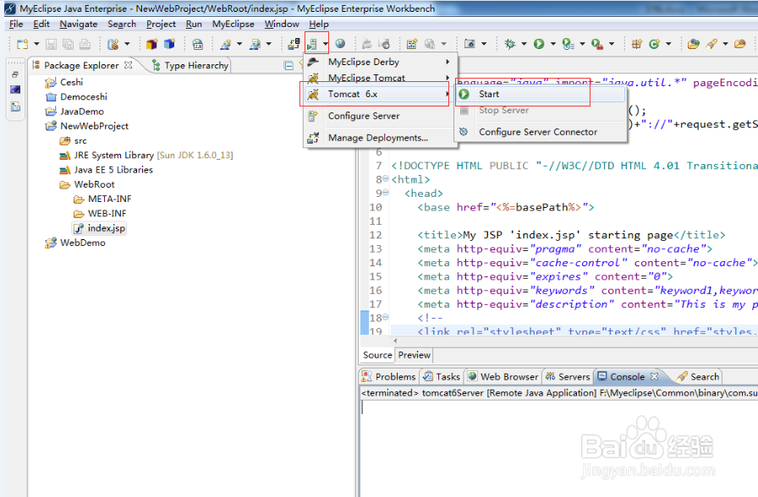This screenshot has width=758, height=497.
Task: Open the Tasks view tab
Action: [442, 377]
